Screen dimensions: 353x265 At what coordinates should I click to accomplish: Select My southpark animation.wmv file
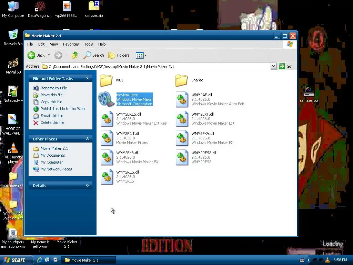point(13,234)
